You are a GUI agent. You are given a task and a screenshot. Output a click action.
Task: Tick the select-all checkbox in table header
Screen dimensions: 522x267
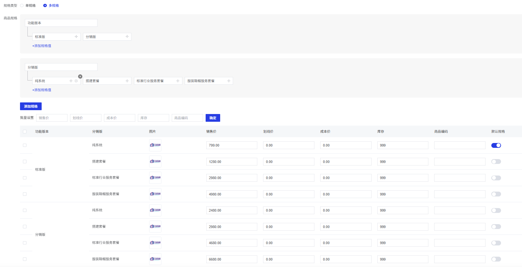(25, 131)
